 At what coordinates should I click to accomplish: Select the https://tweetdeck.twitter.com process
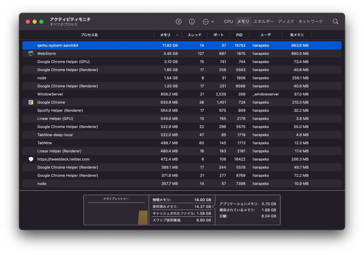182,159
